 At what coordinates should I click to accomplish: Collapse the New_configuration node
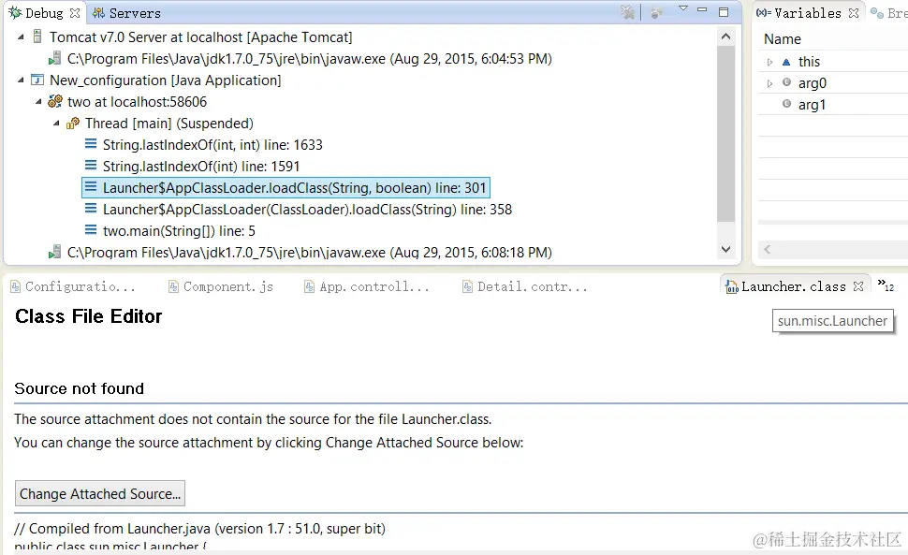click(21, 80)
